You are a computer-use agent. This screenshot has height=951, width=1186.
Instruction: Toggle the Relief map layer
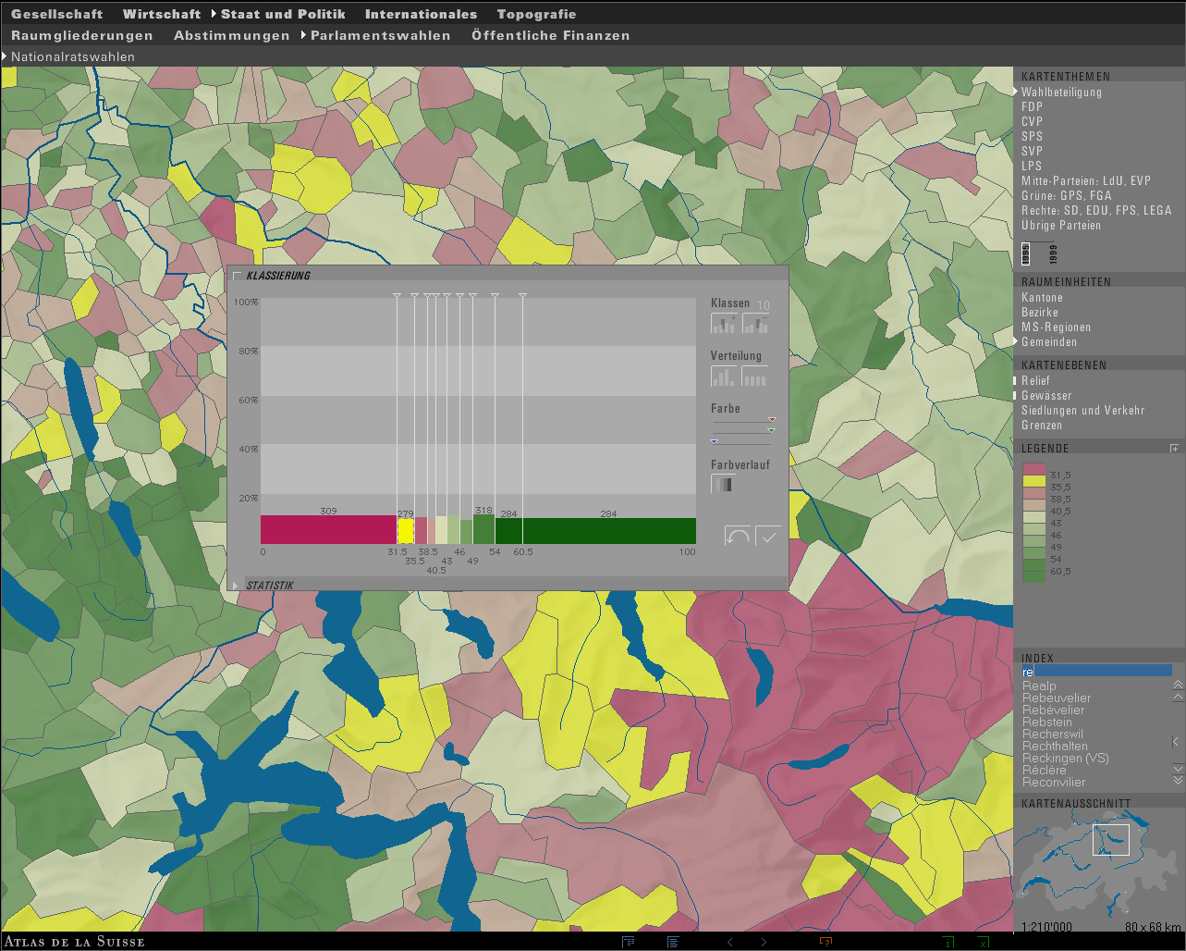click(1035, 381)
